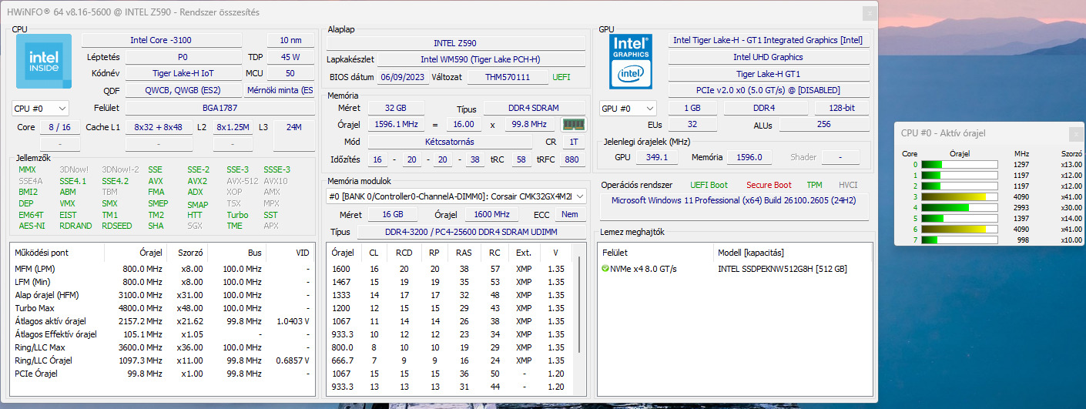
Task: Click the green check icon beside NVMe x4
Action: point(605,269)
